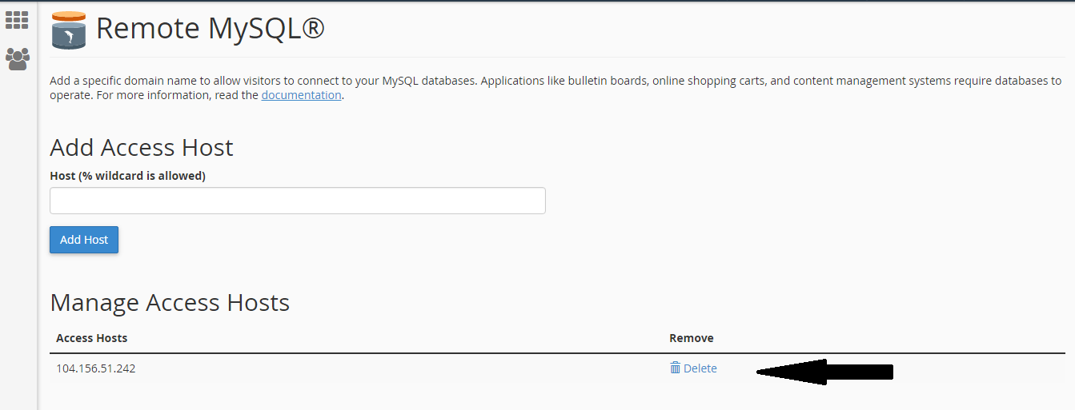Select the 104.156.51.242 host entry
This screenshot has height=410, width=1075.
95,368
